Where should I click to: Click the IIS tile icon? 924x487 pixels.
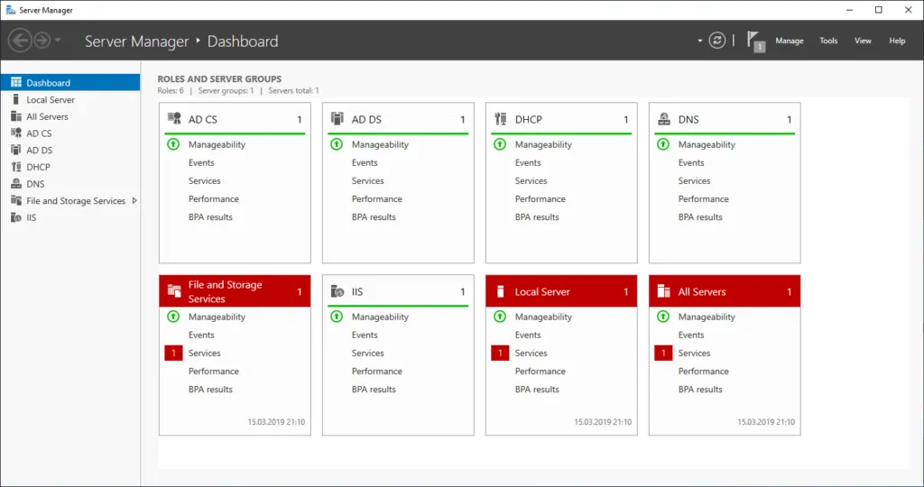click(337, 291)
